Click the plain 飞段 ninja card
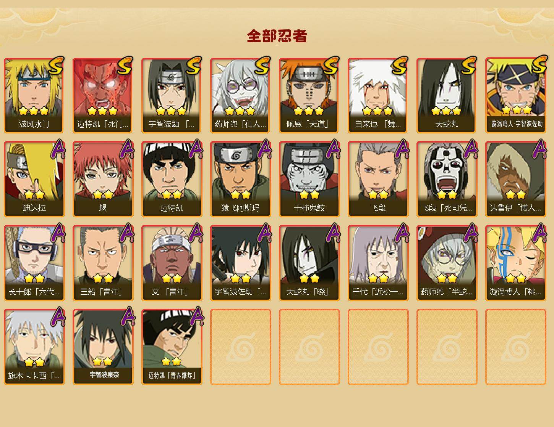Screen dimensions: 554x427 pyautogui.click(x=378, y=179)
